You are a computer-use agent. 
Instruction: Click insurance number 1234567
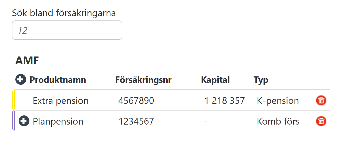tap(136, 121)
